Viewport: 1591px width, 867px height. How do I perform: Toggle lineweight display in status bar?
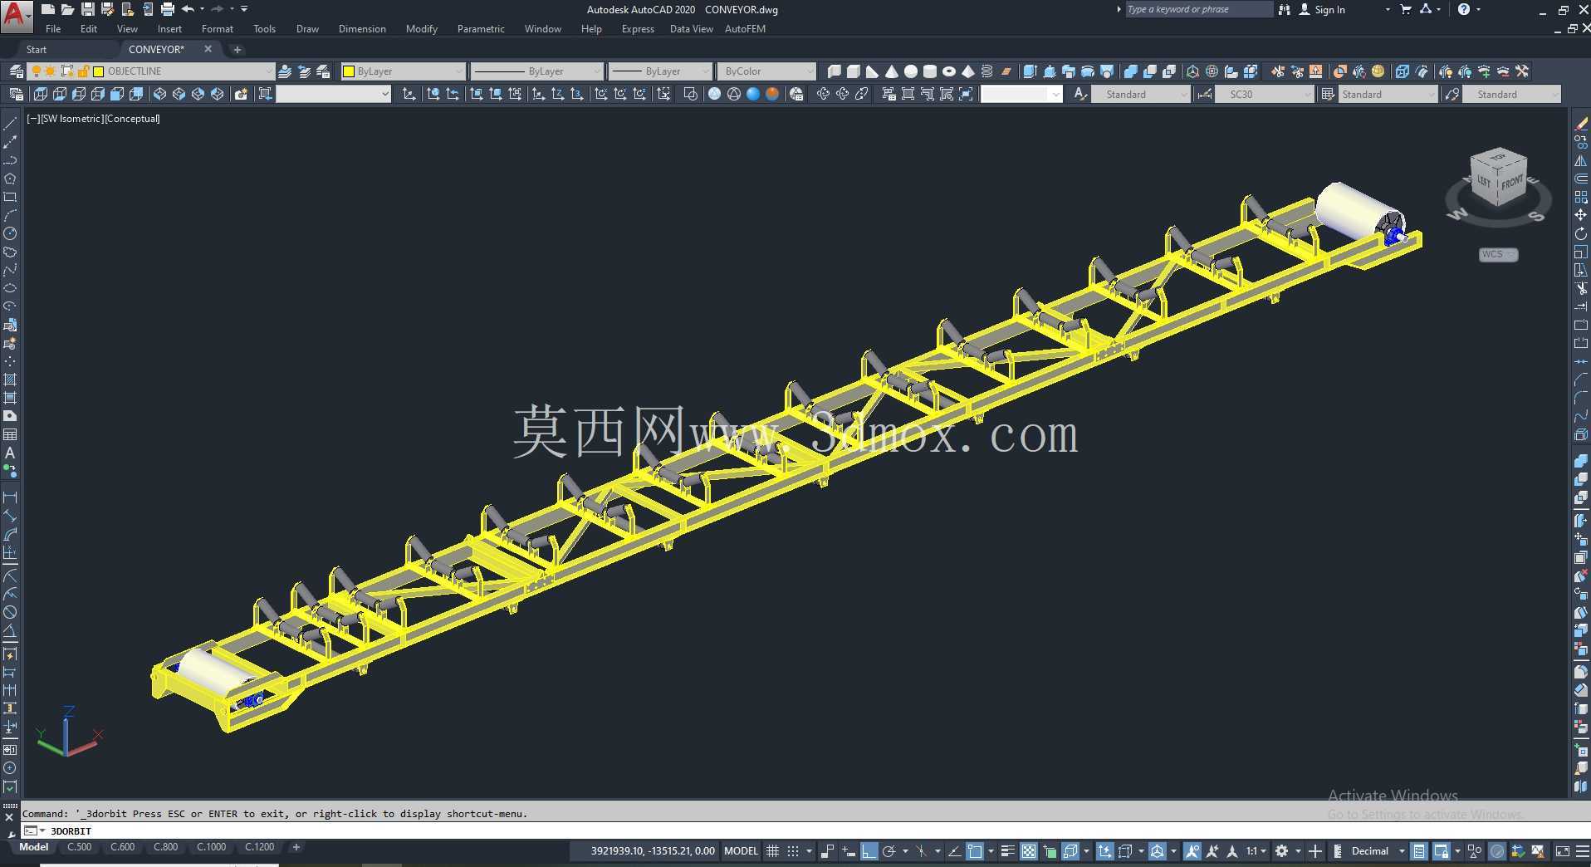(x=1008, y=850)
